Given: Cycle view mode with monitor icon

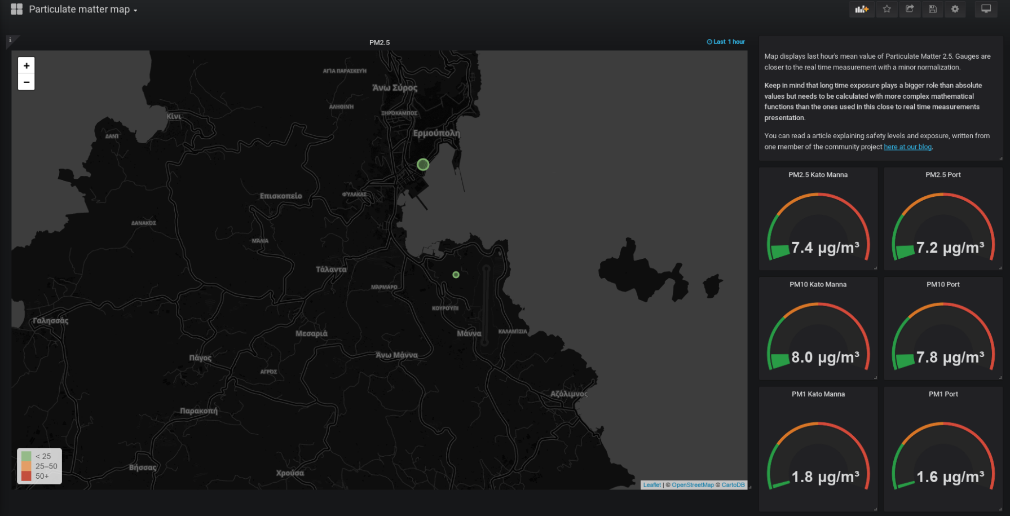Looking at the screenshot, I should click(986, 9).
